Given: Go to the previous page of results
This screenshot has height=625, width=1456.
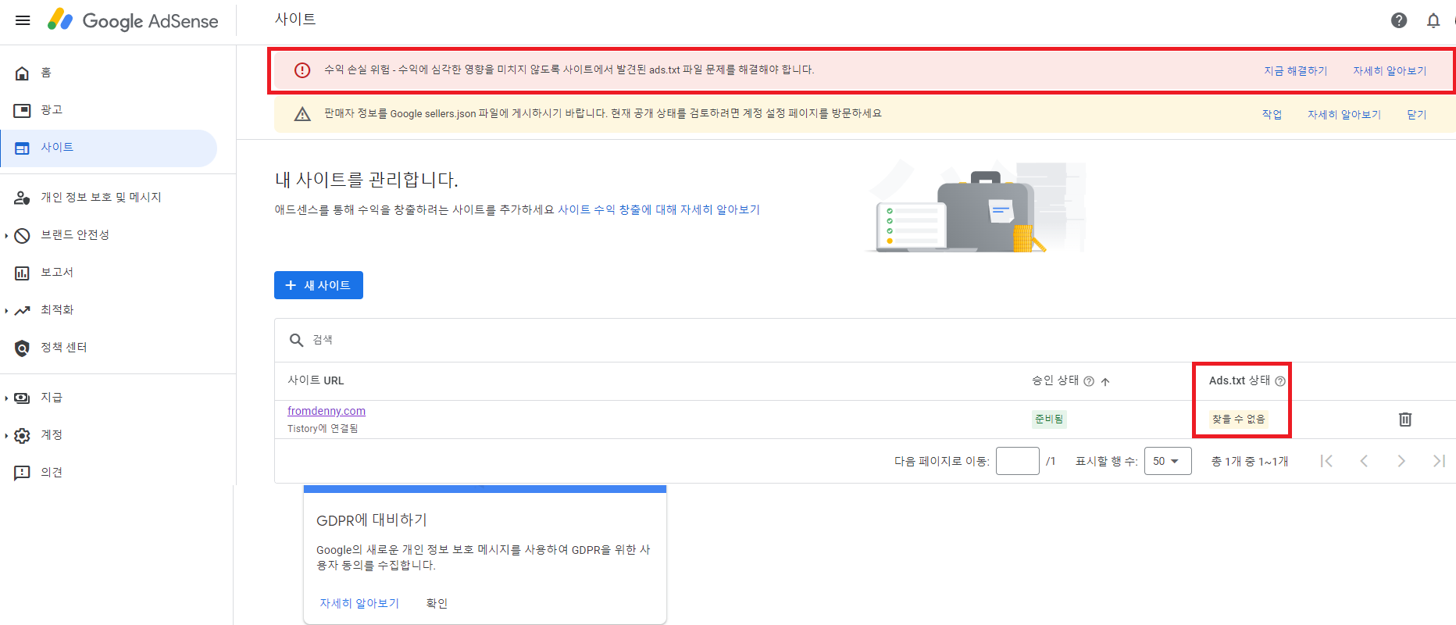Looking at the screenshot, I should [1364, 461].
